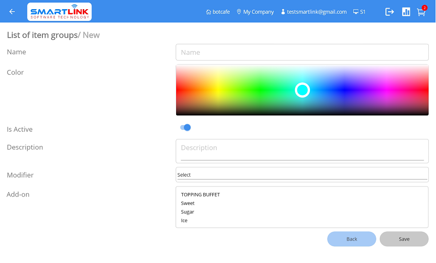Click the back arrow icon in header
Image resolution: width=436 pixels, height=263 pixels.
[x=12, y=12]
